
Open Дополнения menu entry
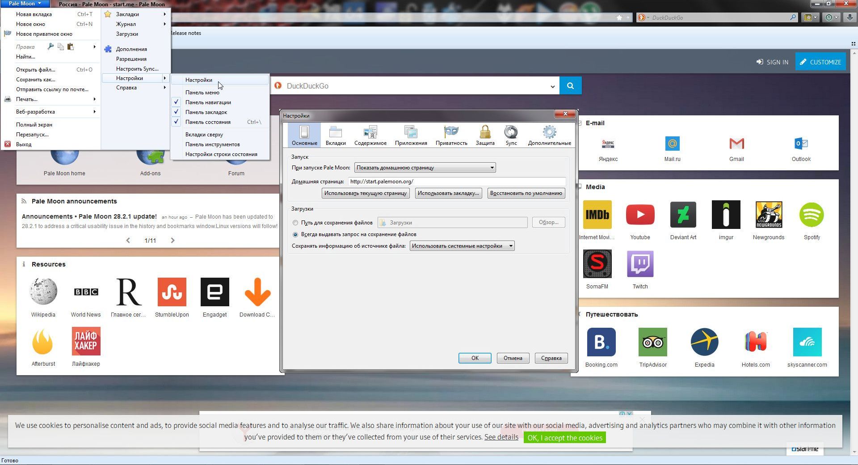point(136,49)
